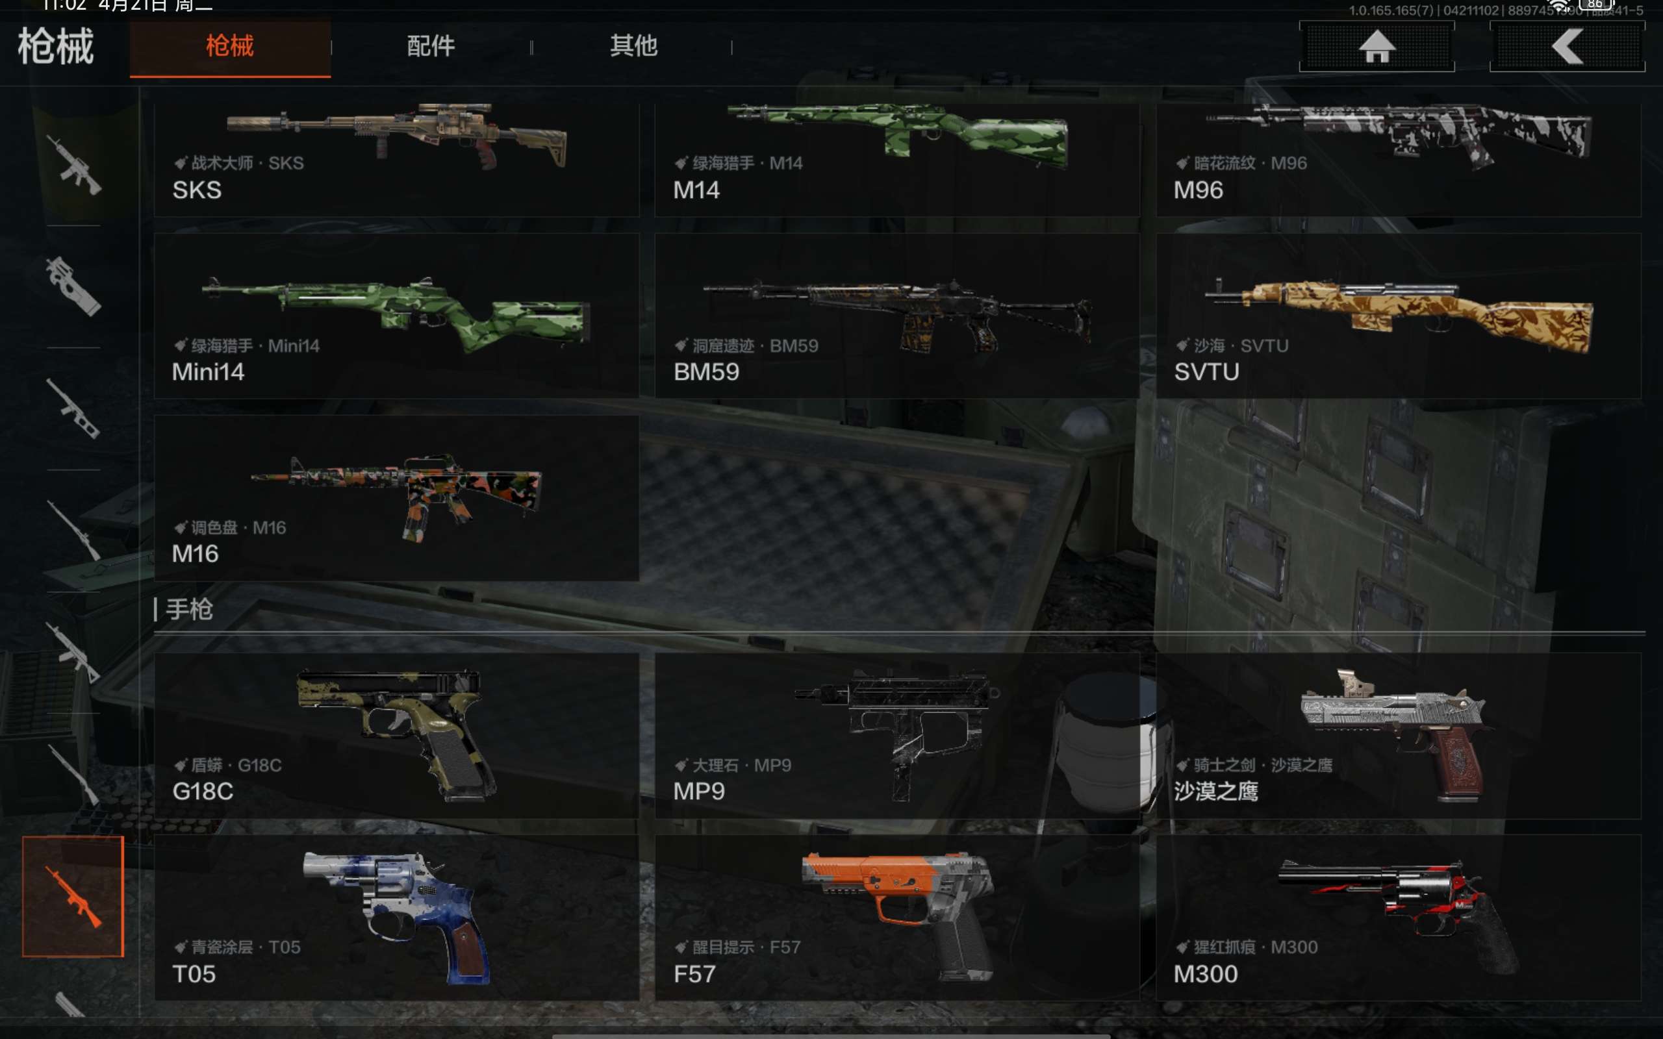This screenshot has width=1663, height=1039.
Task: Open the SVTU desert camo card
Action: pyautogui.click(x=1398, y=316)
